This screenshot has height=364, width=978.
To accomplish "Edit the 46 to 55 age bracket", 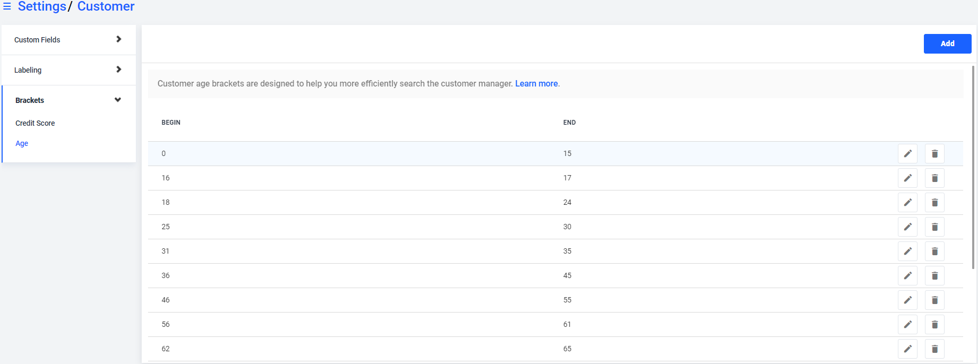I will [907, 300].
